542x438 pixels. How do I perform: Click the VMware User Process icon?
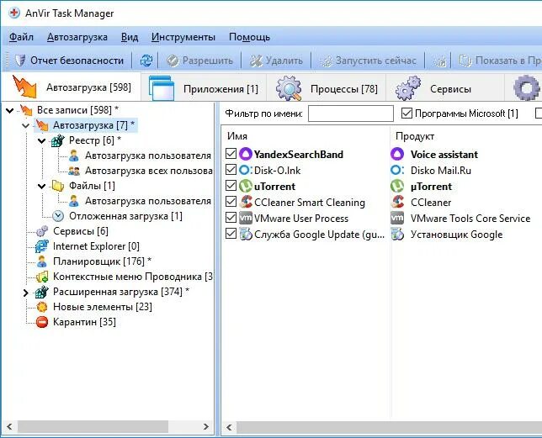tap(246, 218)
